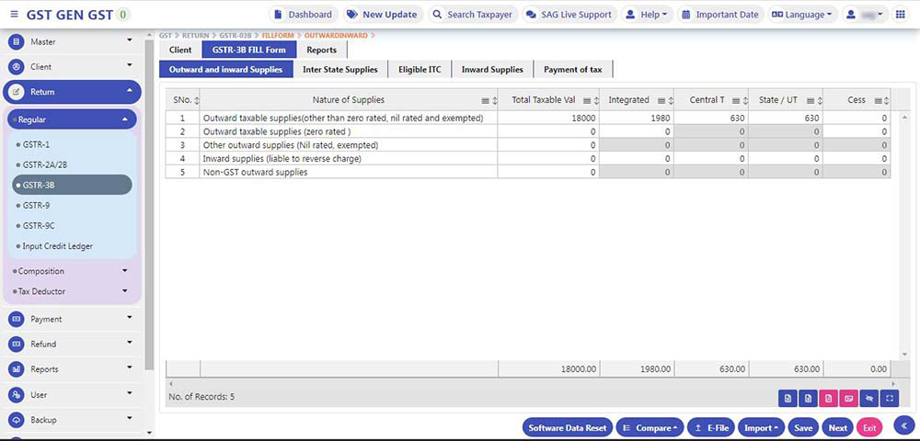Viewport: 920px width, 441px height.
Task: Open the Help dropdown in header
Action: (x=647, y=15)
